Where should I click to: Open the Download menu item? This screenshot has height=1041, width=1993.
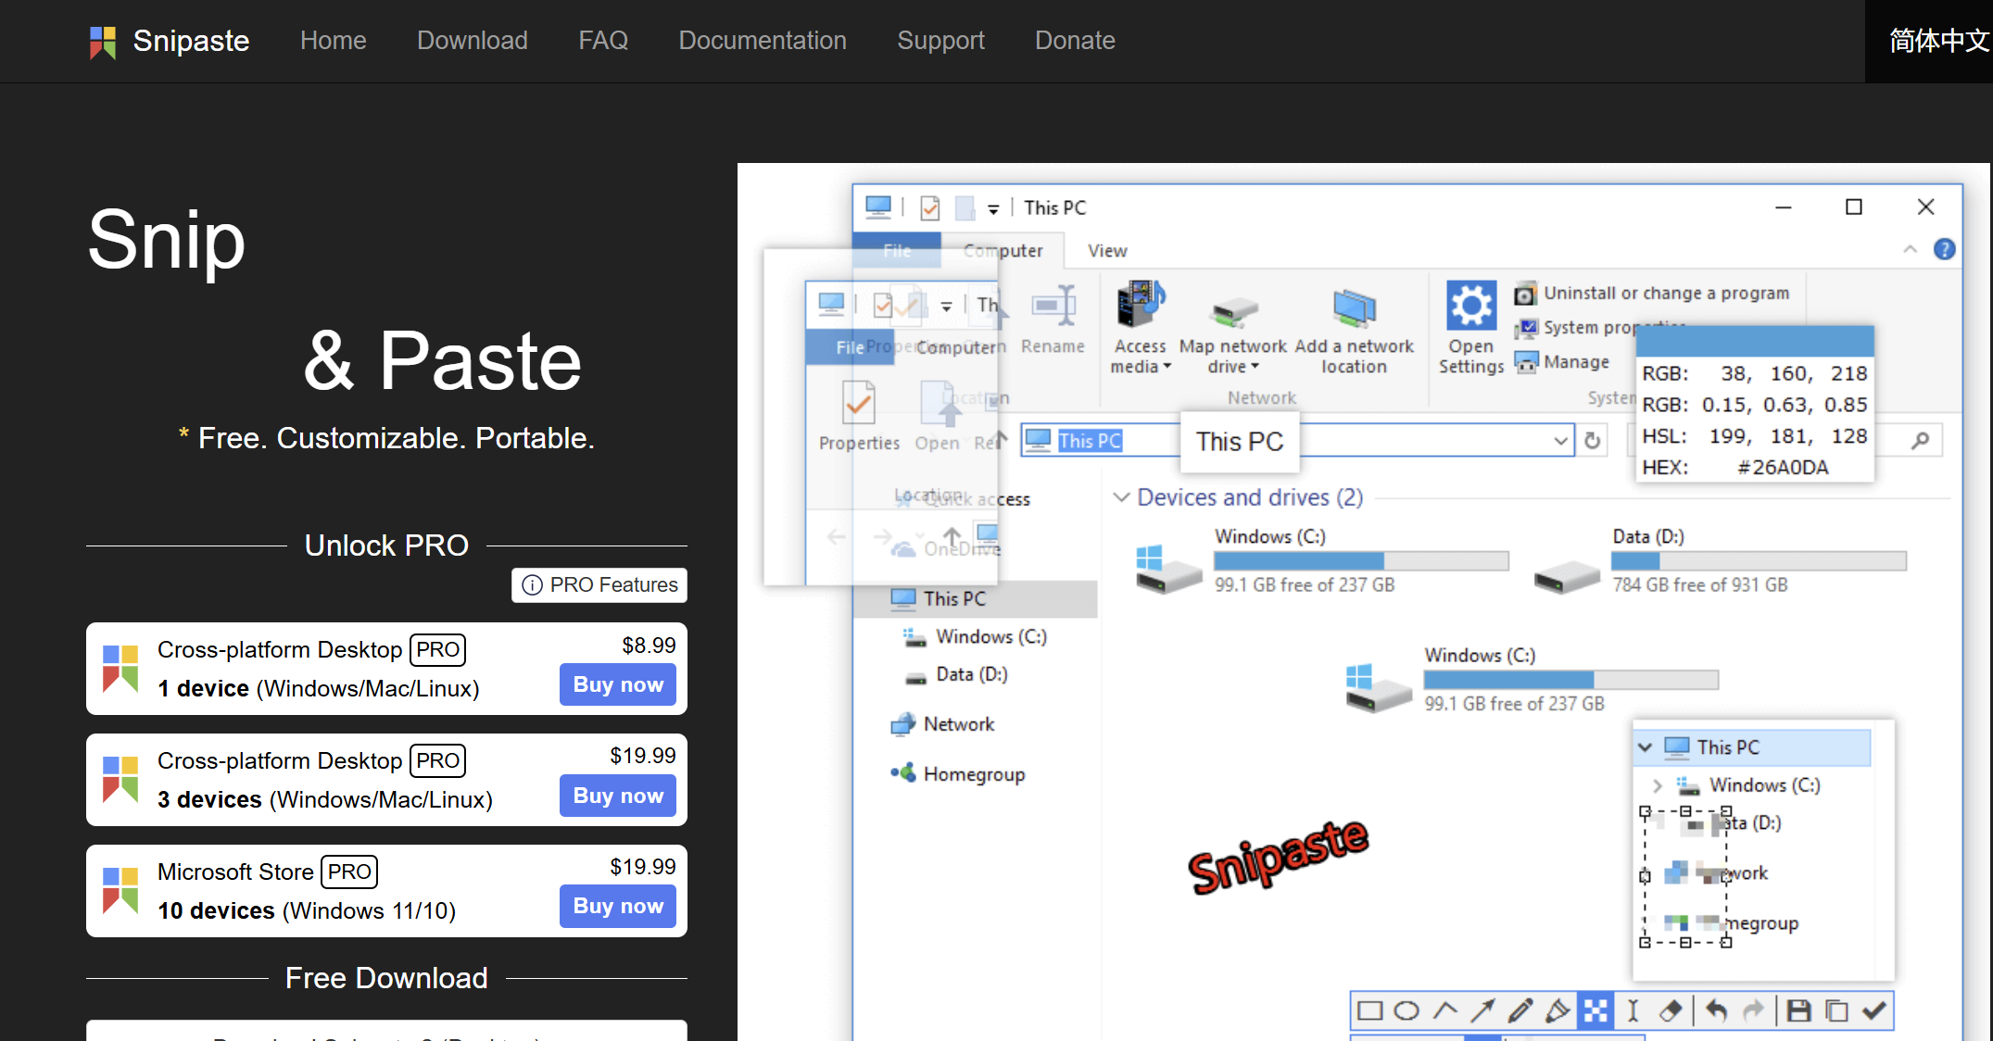(x=472, y=41)
